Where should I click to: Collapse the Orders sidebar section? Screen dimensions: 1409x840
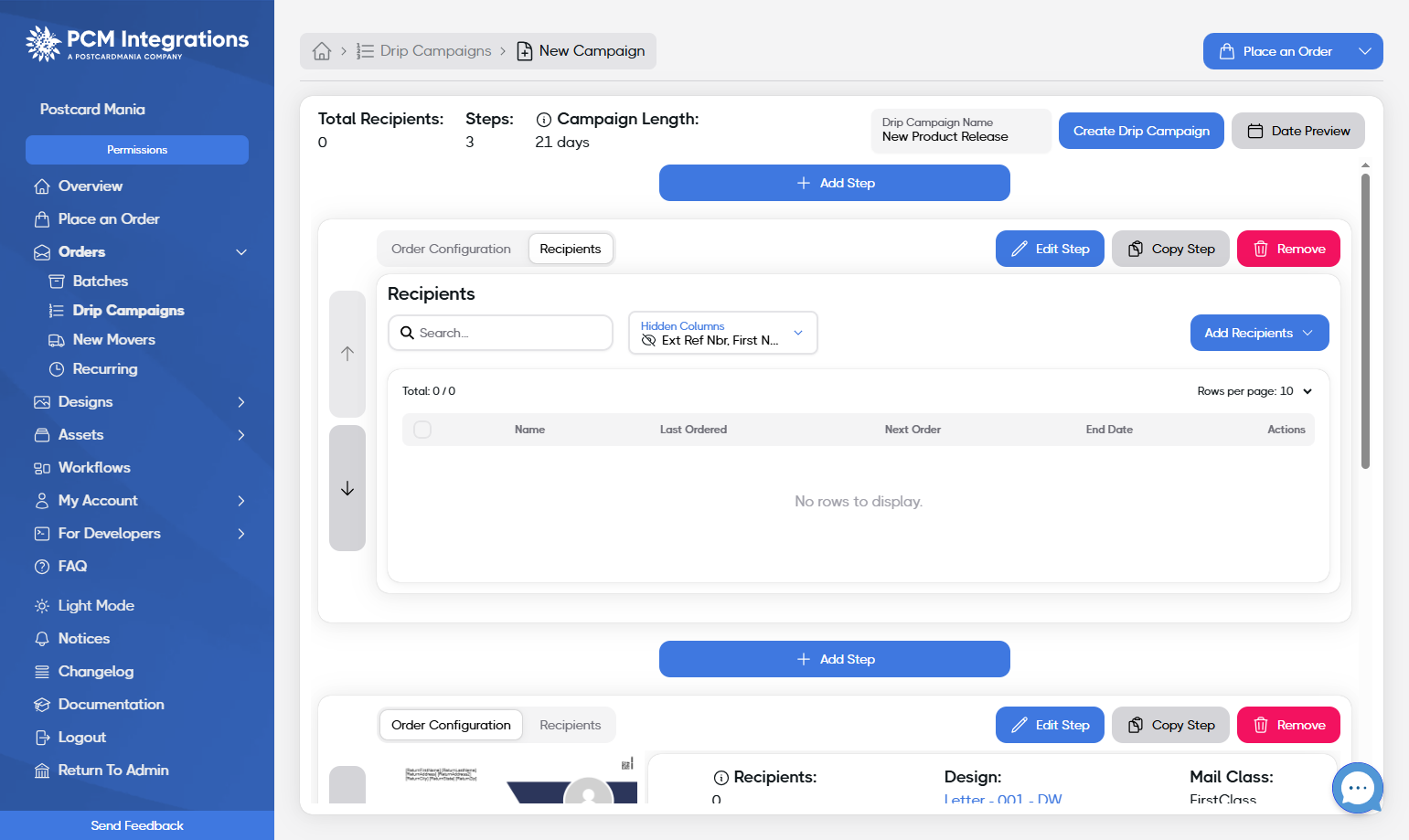point(241,252)
